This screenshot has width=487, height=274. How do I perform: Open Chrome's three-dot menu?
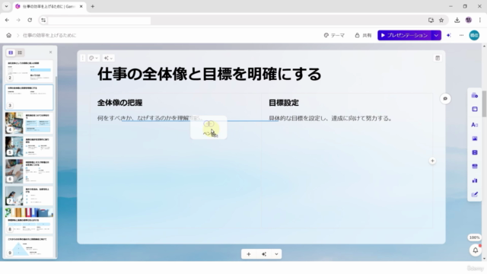point(480,21)
